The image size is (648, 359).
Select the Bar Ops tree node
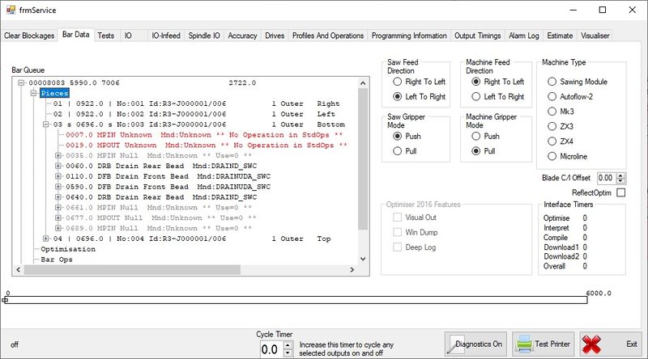point(57,260)
